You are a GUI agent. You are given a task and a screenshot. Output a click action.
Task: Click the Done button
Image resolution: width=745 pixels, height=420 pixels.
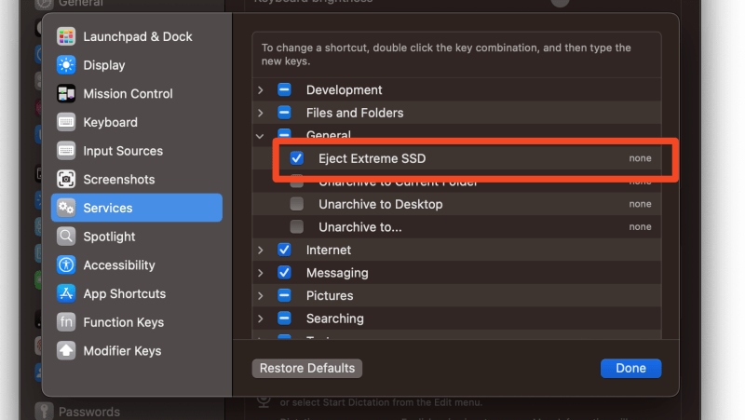630,368
